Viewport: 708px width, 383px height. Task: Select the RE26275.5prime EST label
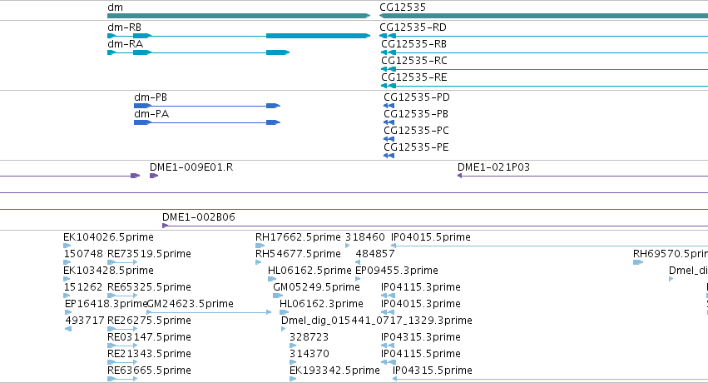[x=149, y=321]
